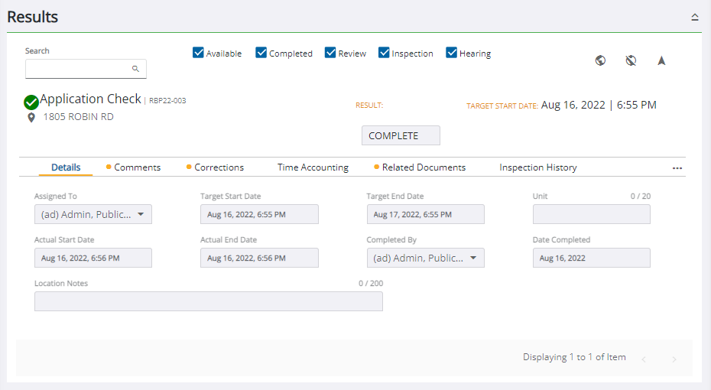Toggle the Completed filter checkbox
Screen dimensions: 711x390
point(261,53)
